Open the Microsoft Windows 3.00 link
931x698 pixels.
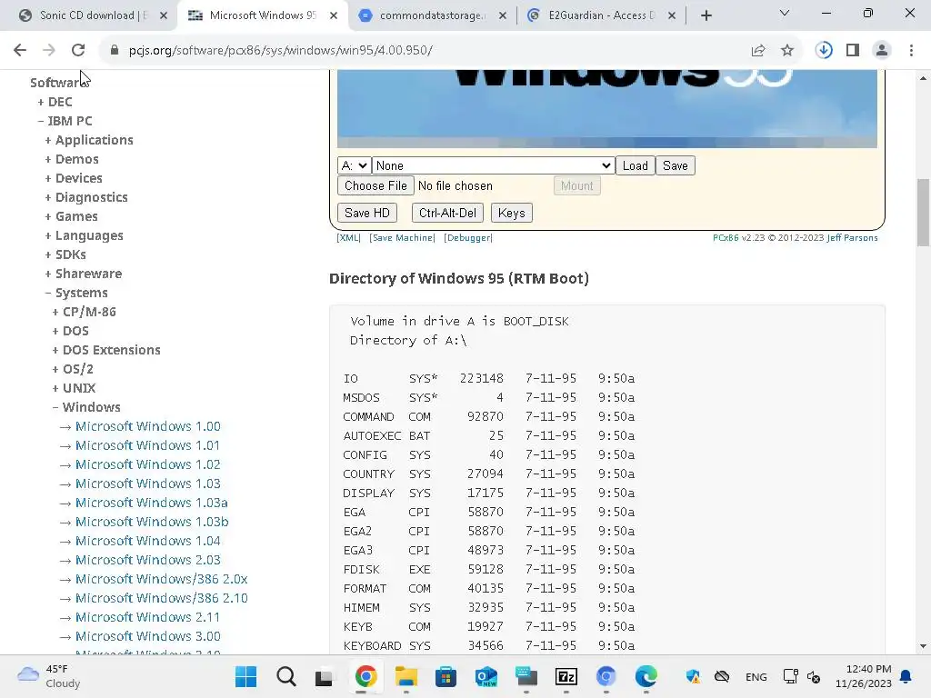click(x=148, y=636)
